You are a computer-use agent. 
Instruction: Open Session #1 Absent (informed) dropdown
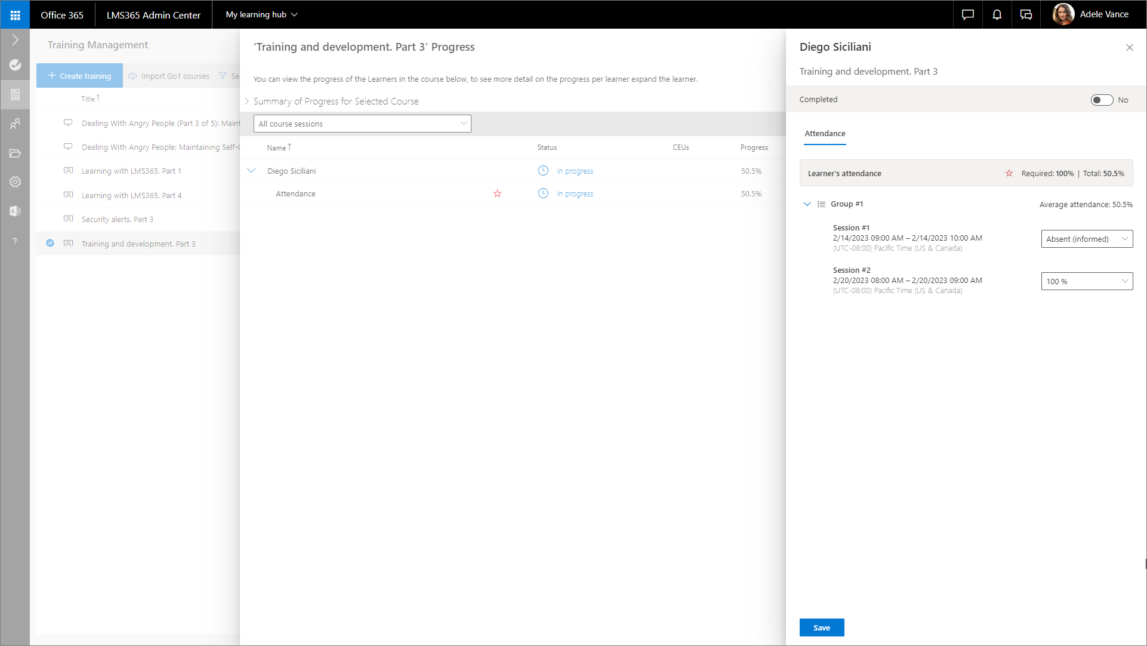pyautogui.click(x=1086, y=239)
